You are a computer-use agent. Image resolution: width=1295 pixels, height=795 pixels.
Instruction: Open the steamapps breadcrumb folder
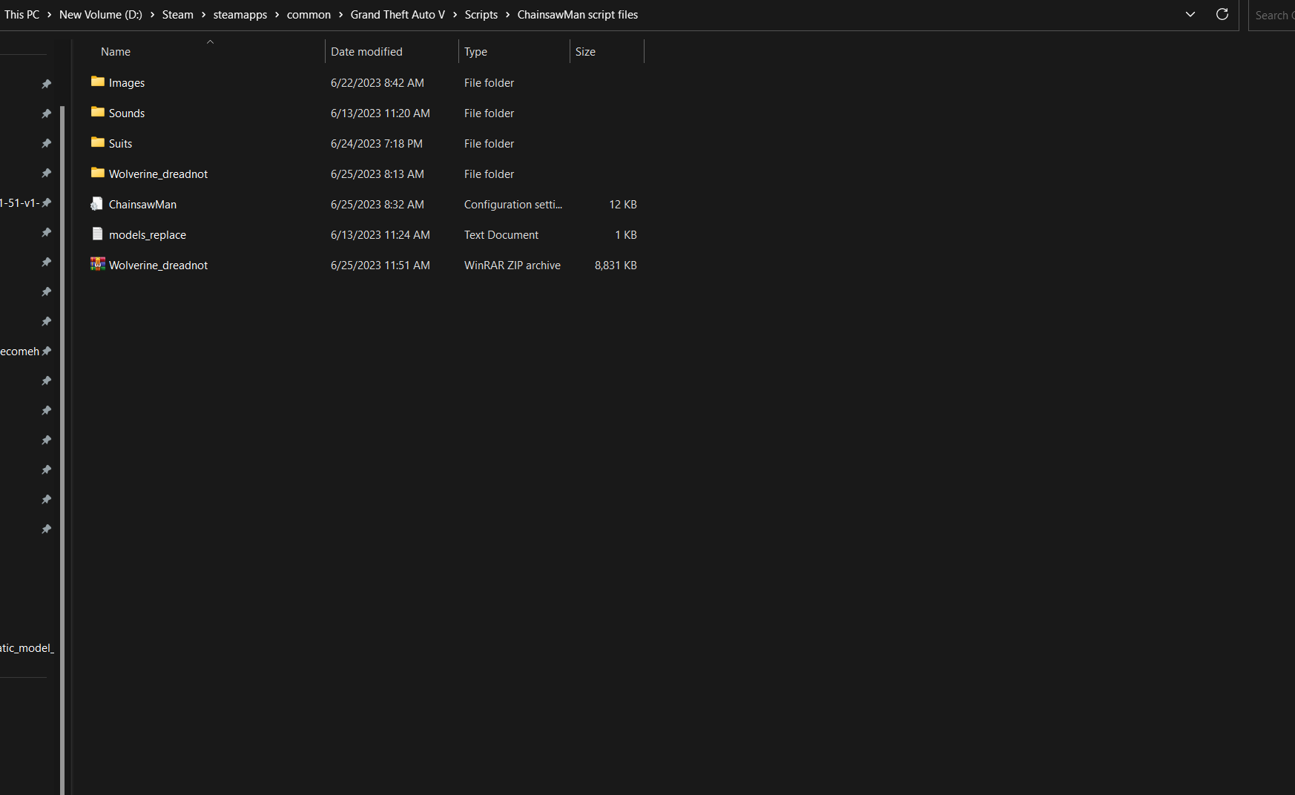[x=240, y=15]
